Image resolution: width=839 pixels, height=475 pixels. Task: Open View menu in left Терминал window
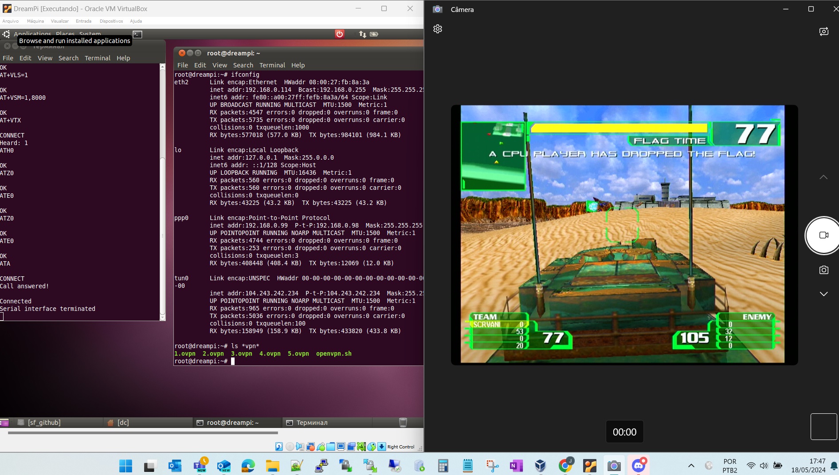[45, 58]
